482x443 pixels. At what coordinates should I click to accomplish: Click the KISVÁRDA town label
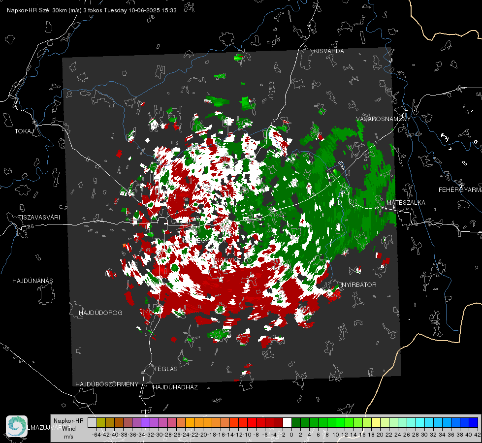click(x=329, y=51)
